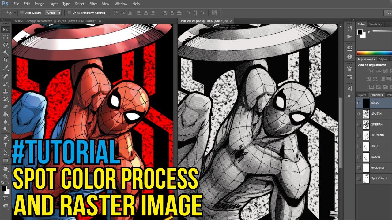Enable the Auto-Select checkbox
This screenshot has height=220, width=392.
(x=22, y=13)
